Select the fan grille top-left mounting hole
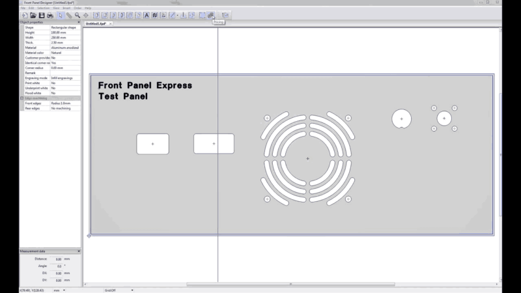 click(267, 118)
